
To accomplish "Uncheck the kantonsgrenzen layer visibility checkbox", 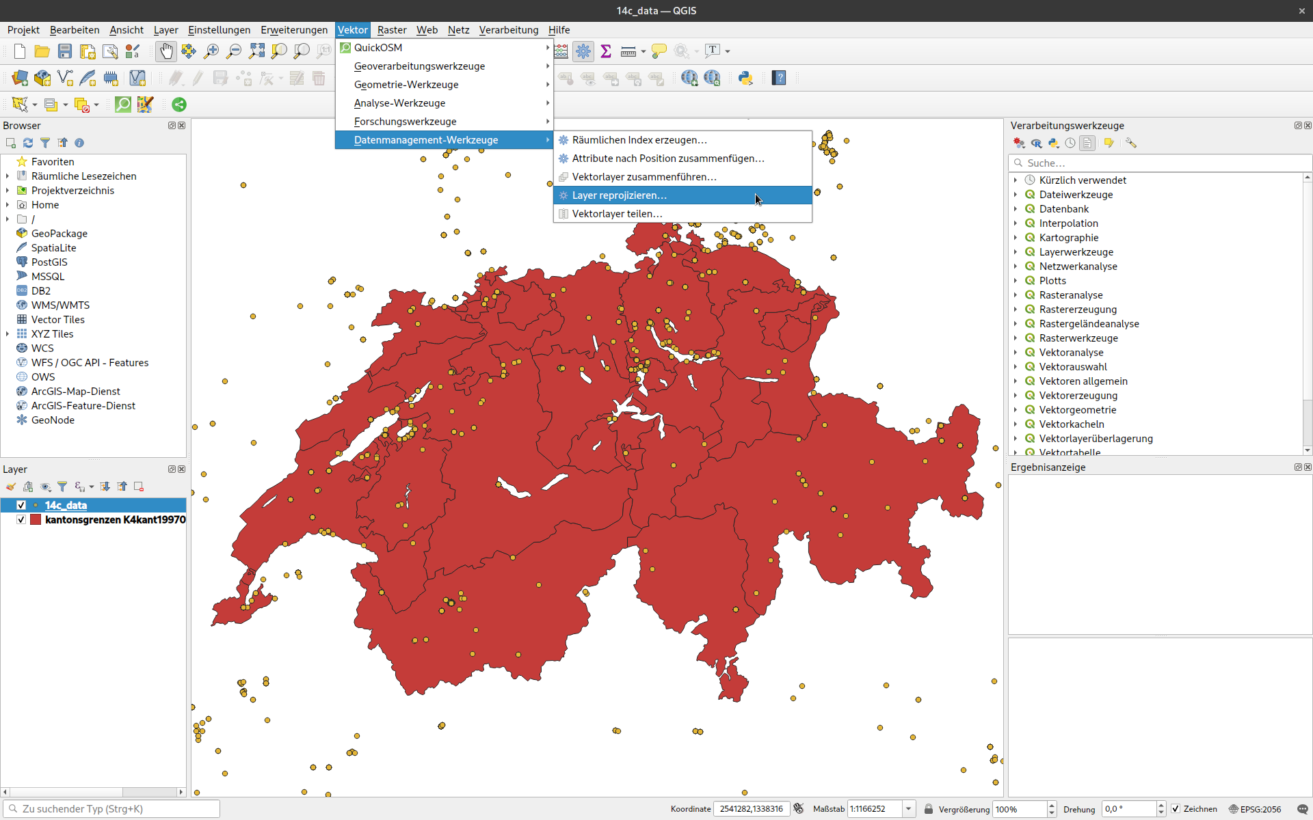I will (x=21, y=519).
